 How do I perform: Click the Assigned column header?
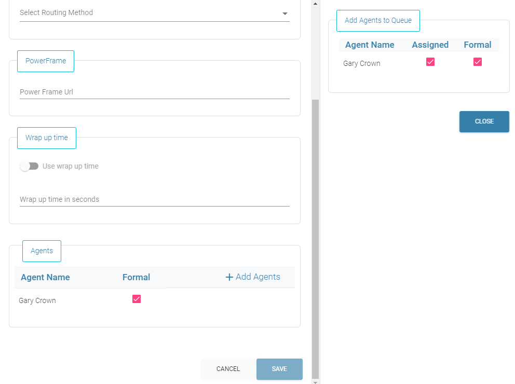click(x=430, y=45)
